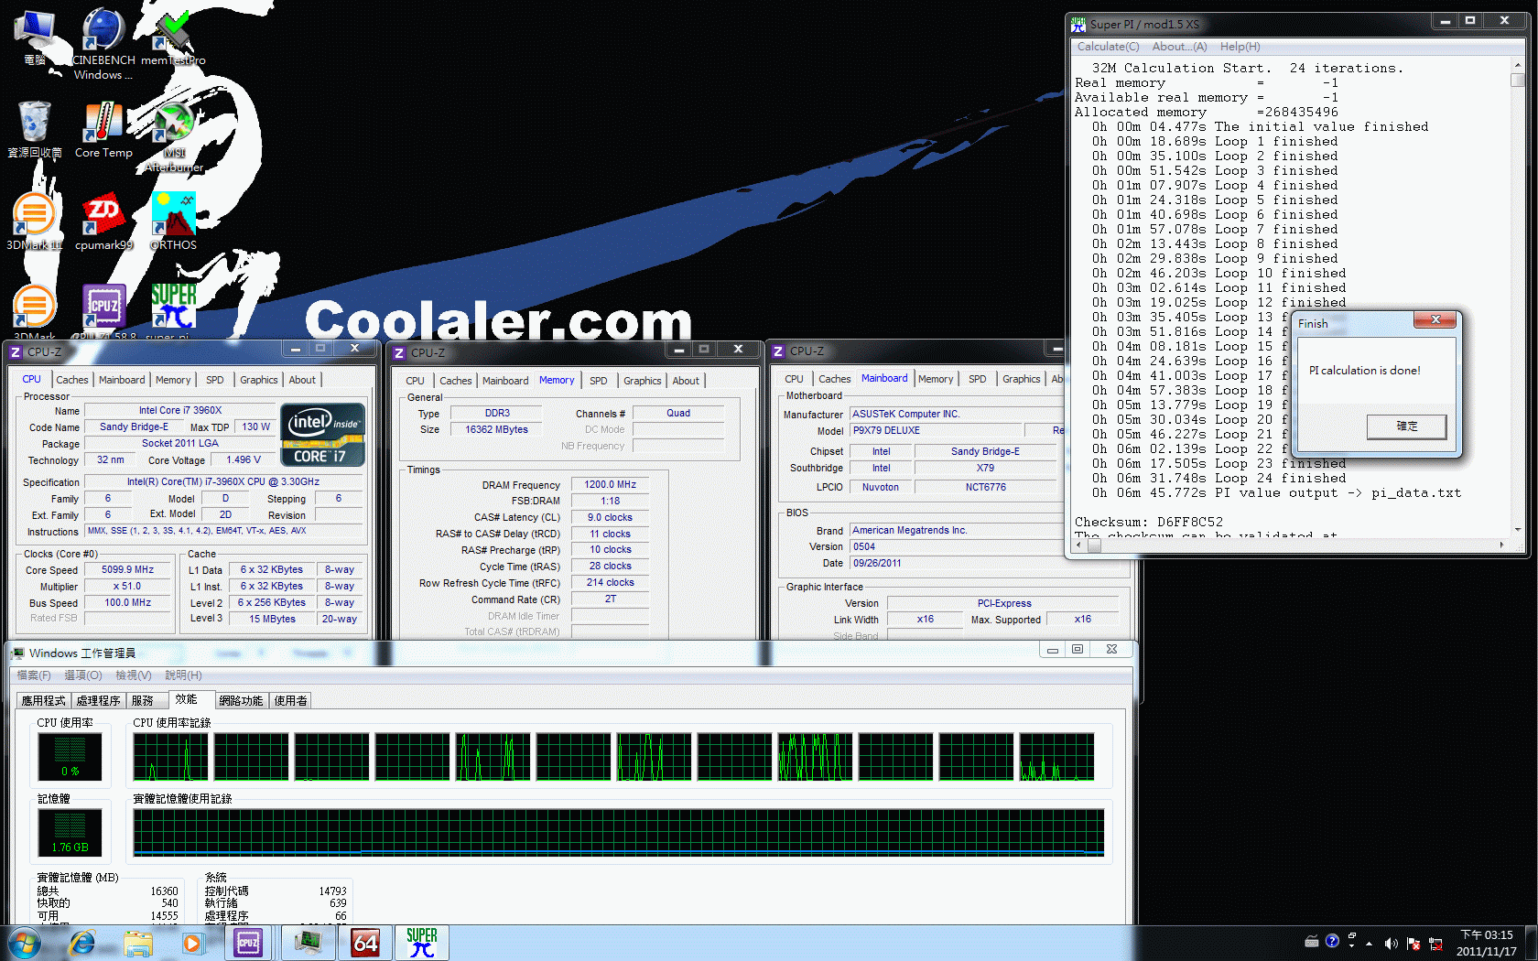1538x961 pixels.
Task: Click the volume speaker tray icon
Action: click(x=1391, y=943)
